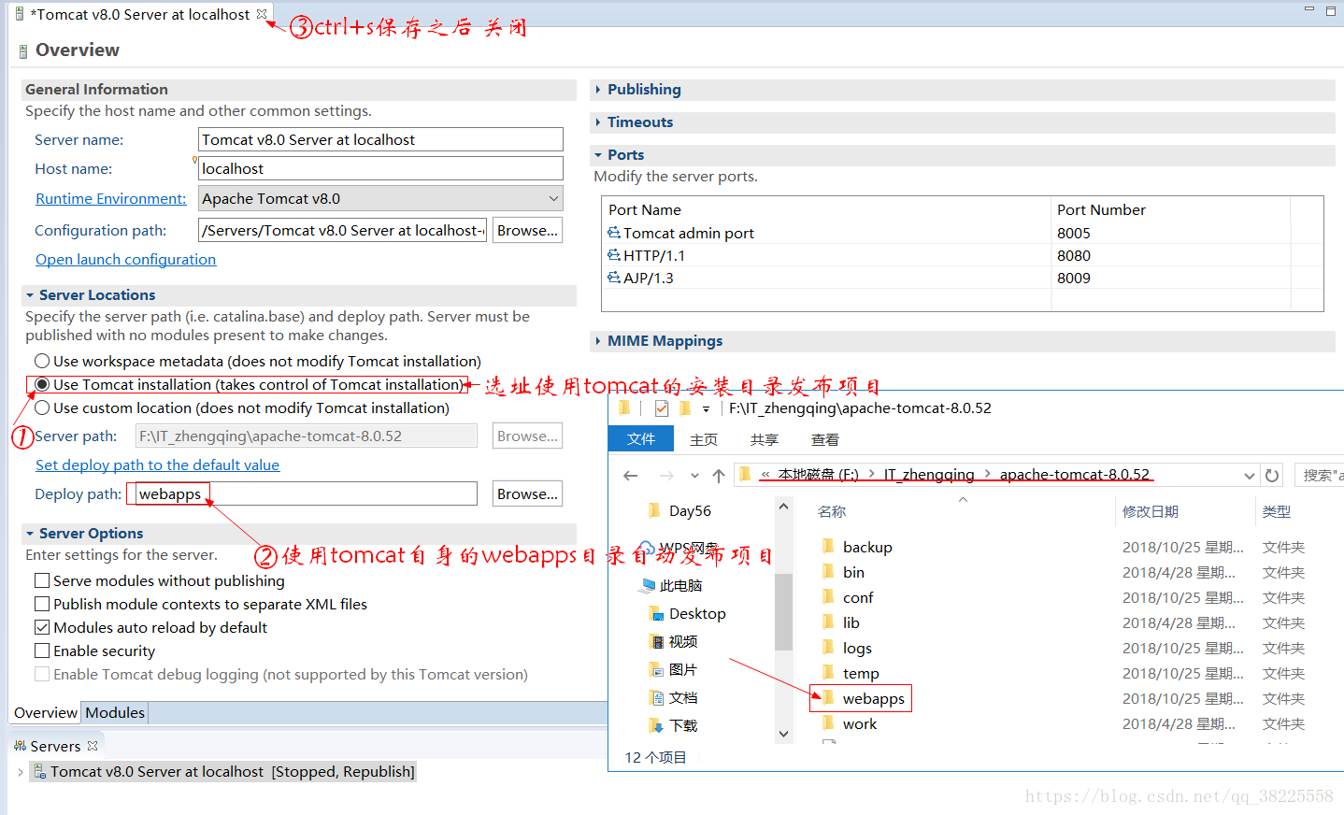Click the Tomcat server entry icon
The image size is (1344, 815).
[39, 771]
